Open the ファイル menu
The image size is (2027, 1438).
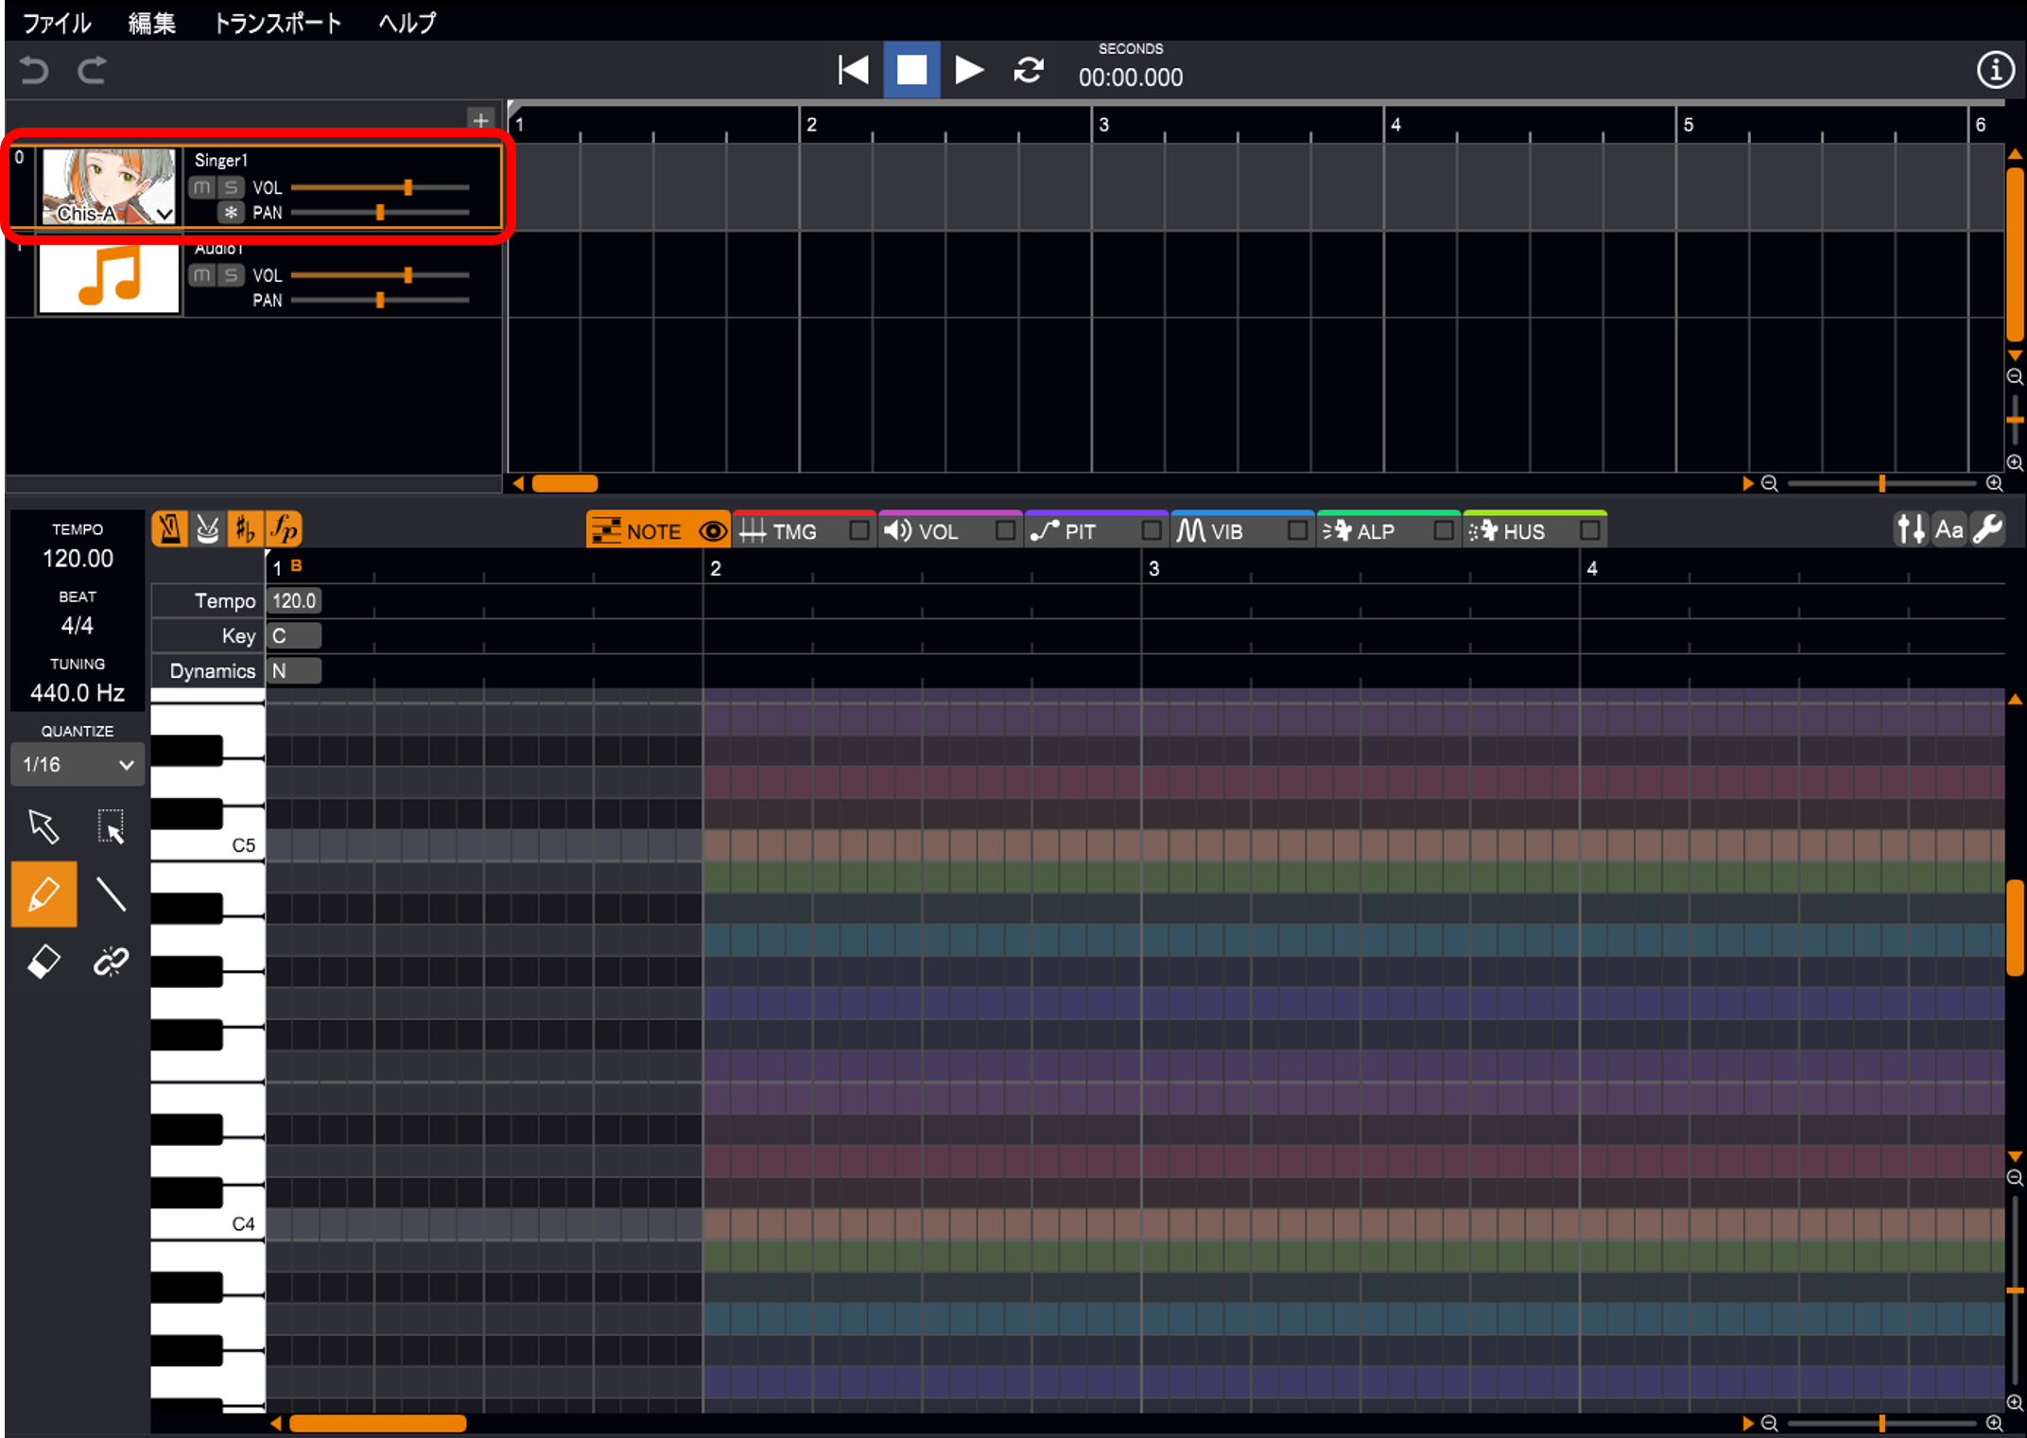click(x=57, y=23)
